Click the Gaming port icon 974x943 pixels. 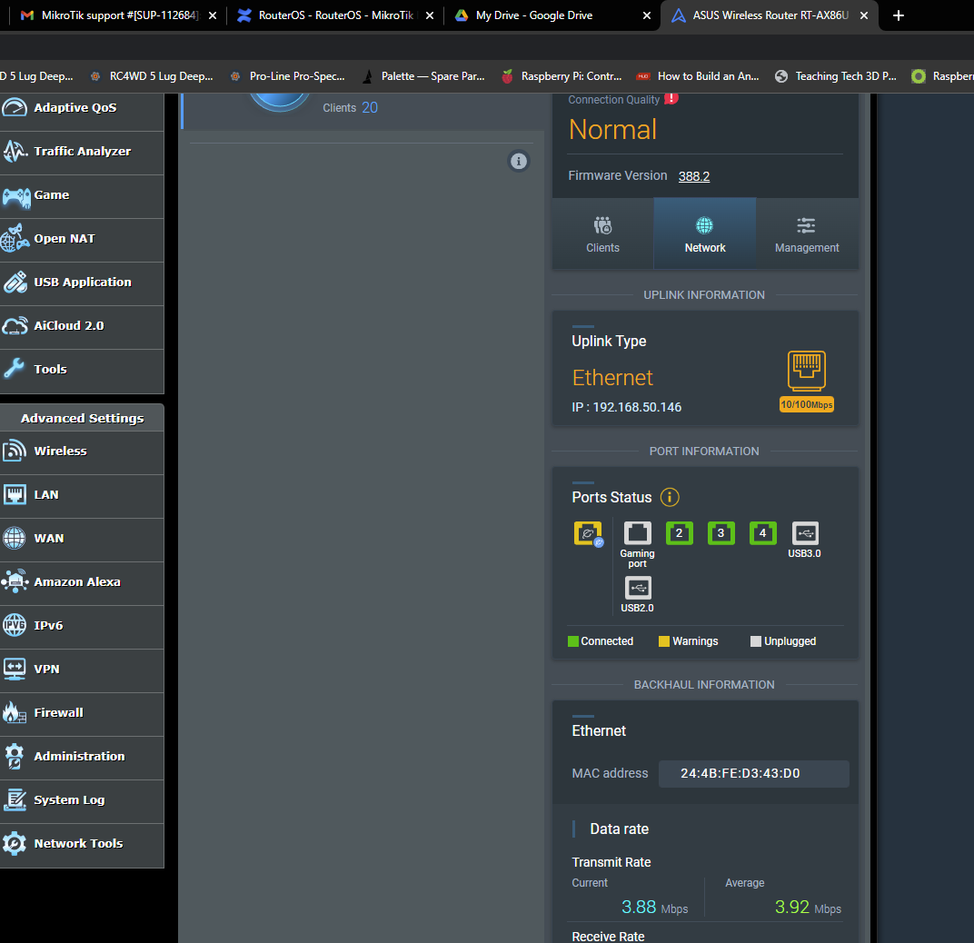click(637, 533)
